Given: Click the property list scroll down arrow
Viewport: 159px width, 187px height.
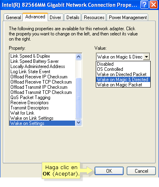Looking at the screenshot, I should tap(78, 122).
